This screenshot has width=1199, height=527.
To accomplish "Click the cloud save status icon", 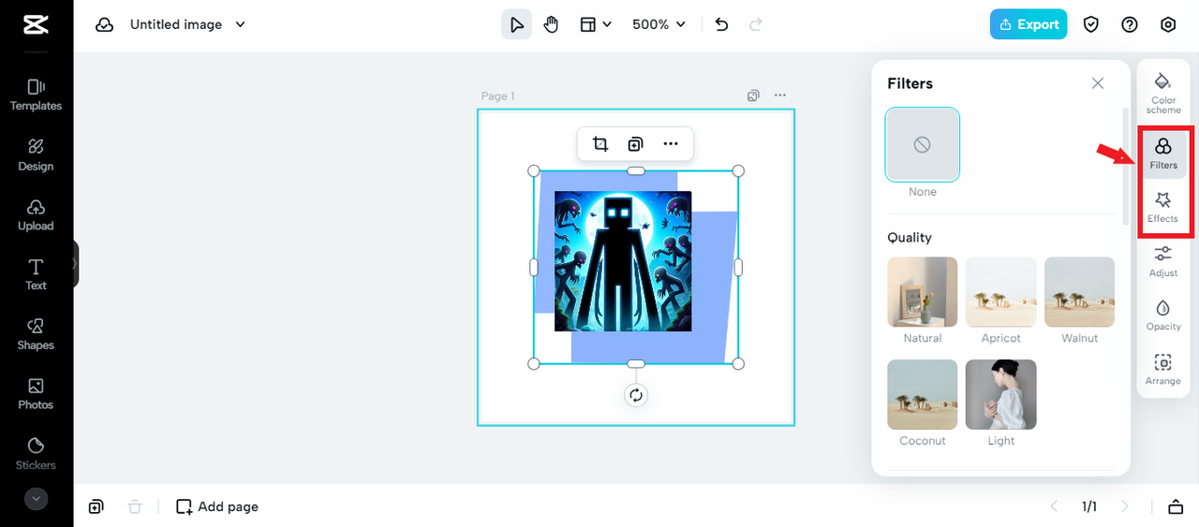I will click(104, 24).
